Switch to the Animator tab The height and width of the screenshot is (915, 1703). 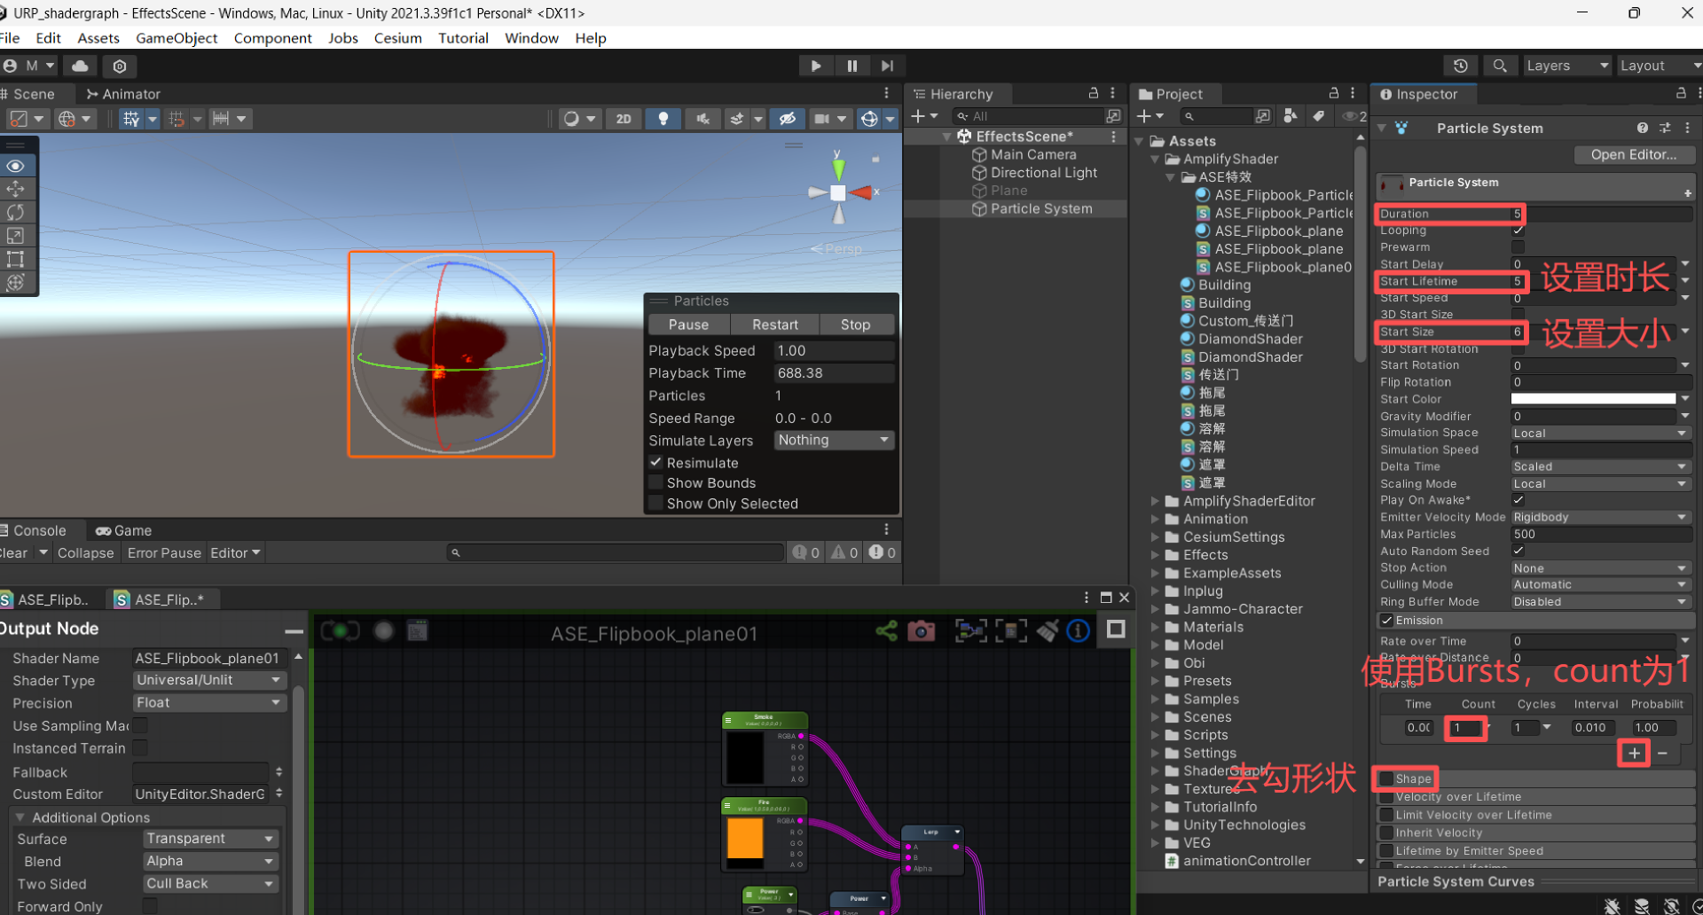click(123, 94)
